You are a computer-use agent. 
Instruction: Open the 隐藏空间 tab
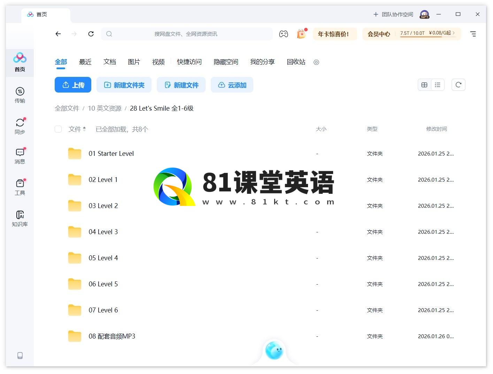(x=226, y=62)
